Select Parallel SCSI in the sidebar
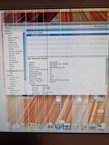This screenshot has height=145, width=109. pos(14,62)
